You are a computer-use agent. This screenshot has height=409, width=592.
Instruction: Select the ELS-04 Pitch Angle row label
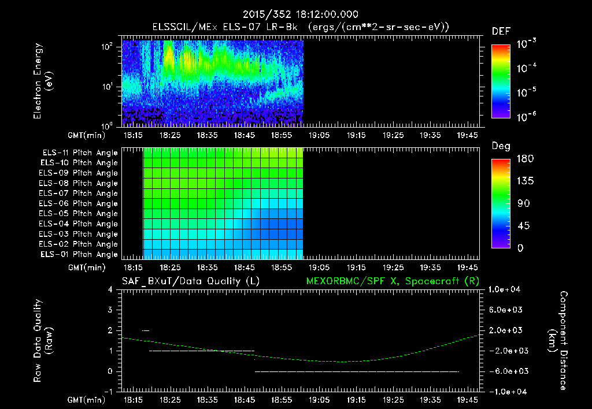point(79,224)
